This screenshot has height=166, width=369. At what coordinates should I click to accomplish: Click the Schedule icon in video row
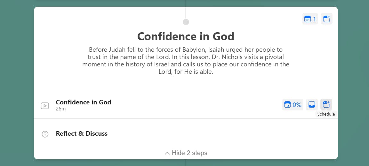coord(326,104)
